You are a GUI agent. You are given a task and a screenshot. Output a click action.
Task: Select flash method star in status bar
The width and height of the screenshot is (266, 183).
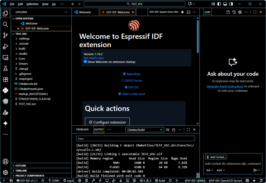click(x=43, y=181)
